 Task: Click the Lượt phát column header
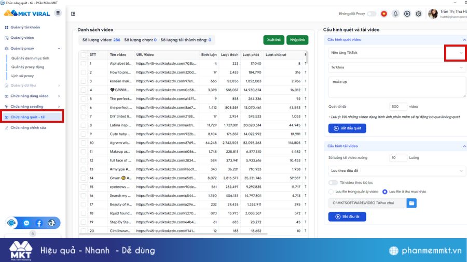pyautogui.click(x=251, y=55)
